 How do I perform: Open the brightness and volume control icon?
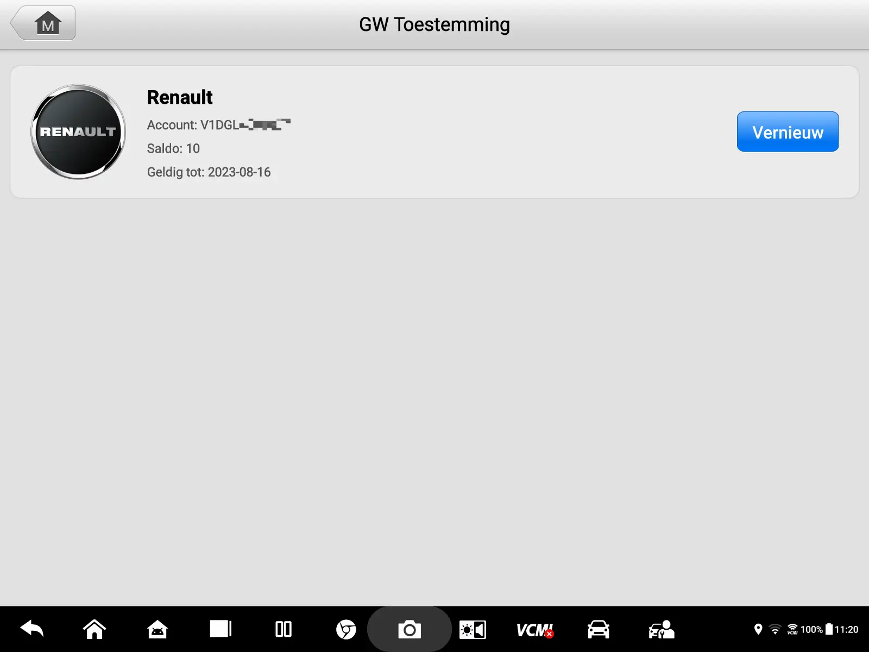coord(473,630)
